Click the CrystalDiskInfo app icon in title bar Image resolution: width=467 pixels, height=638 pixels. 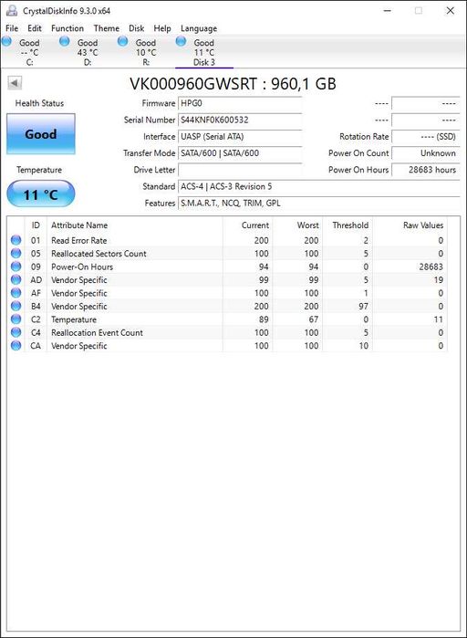[12, 11]
